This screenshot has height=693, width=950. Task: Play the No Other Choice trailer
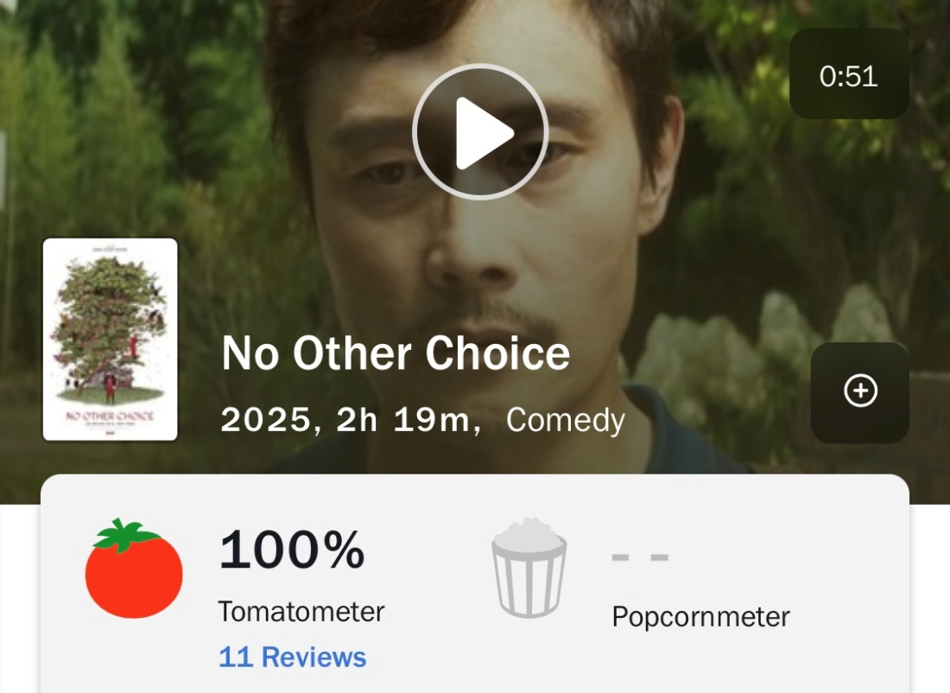pos(480,132)
